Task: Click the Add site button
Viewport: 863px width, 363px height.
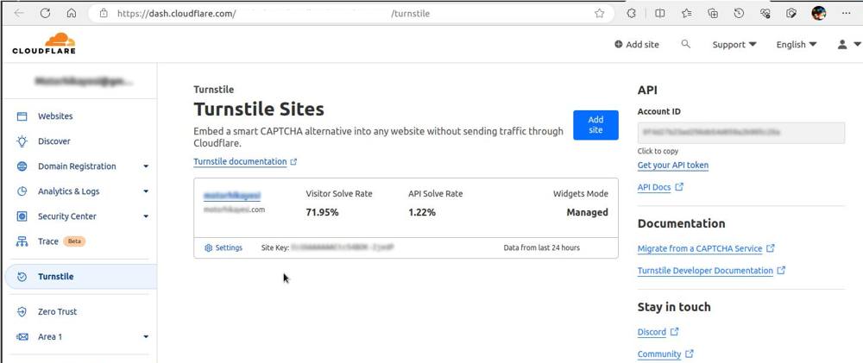Action: [595, 125]
